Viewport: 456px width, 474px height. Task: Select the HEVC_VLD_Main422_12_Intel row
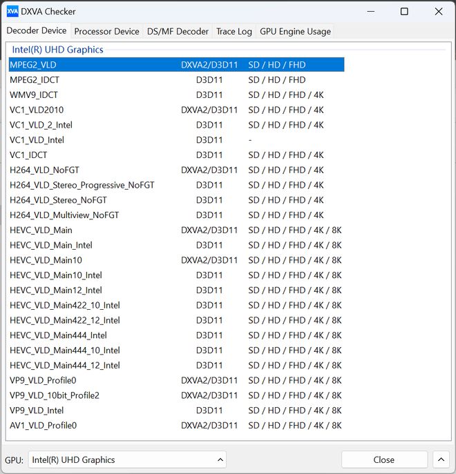coord(176,320)
